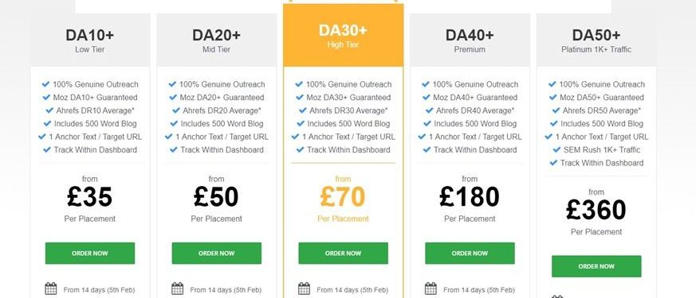Click checkmark beside Moz DA40+ Guaranteed
Viewport: 696px width, 298px height.
pos(426,97)
